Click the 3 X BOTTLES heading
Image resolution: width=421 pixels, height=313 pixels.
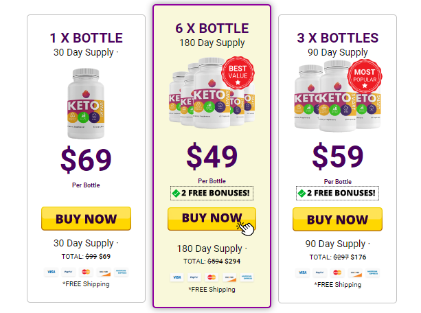[x=337, y=38]
